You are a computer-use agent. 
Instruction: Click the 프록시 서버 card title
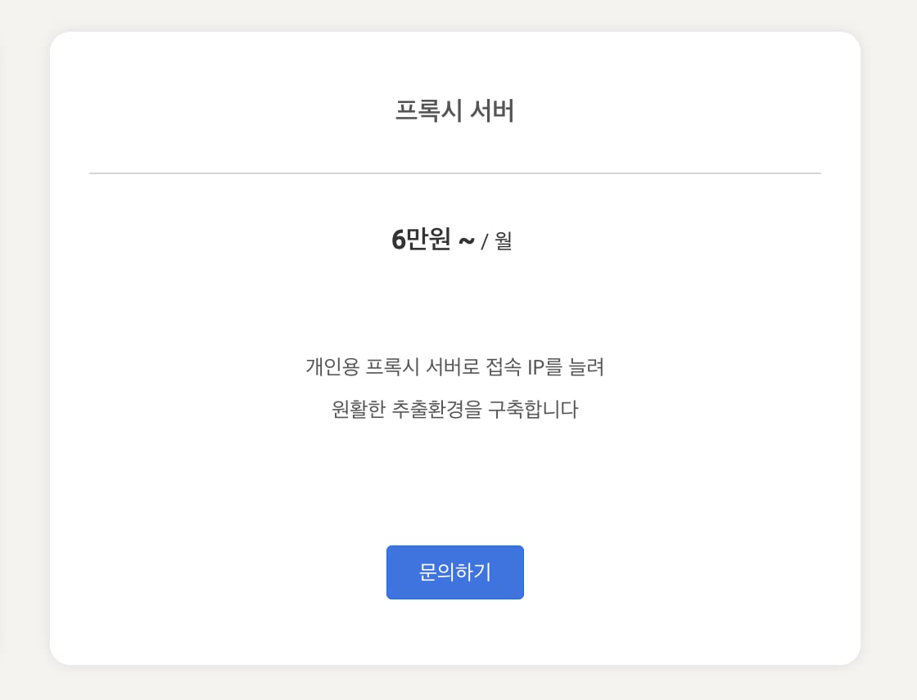pyautogui.click(x=454, y=111)
